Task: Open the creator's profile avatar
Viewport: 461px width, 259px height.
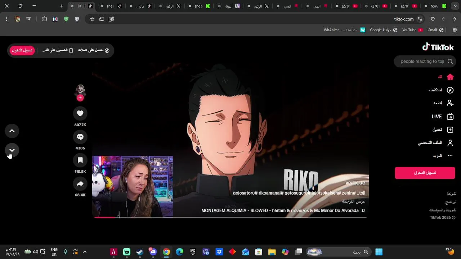Action: click(80, 90)
